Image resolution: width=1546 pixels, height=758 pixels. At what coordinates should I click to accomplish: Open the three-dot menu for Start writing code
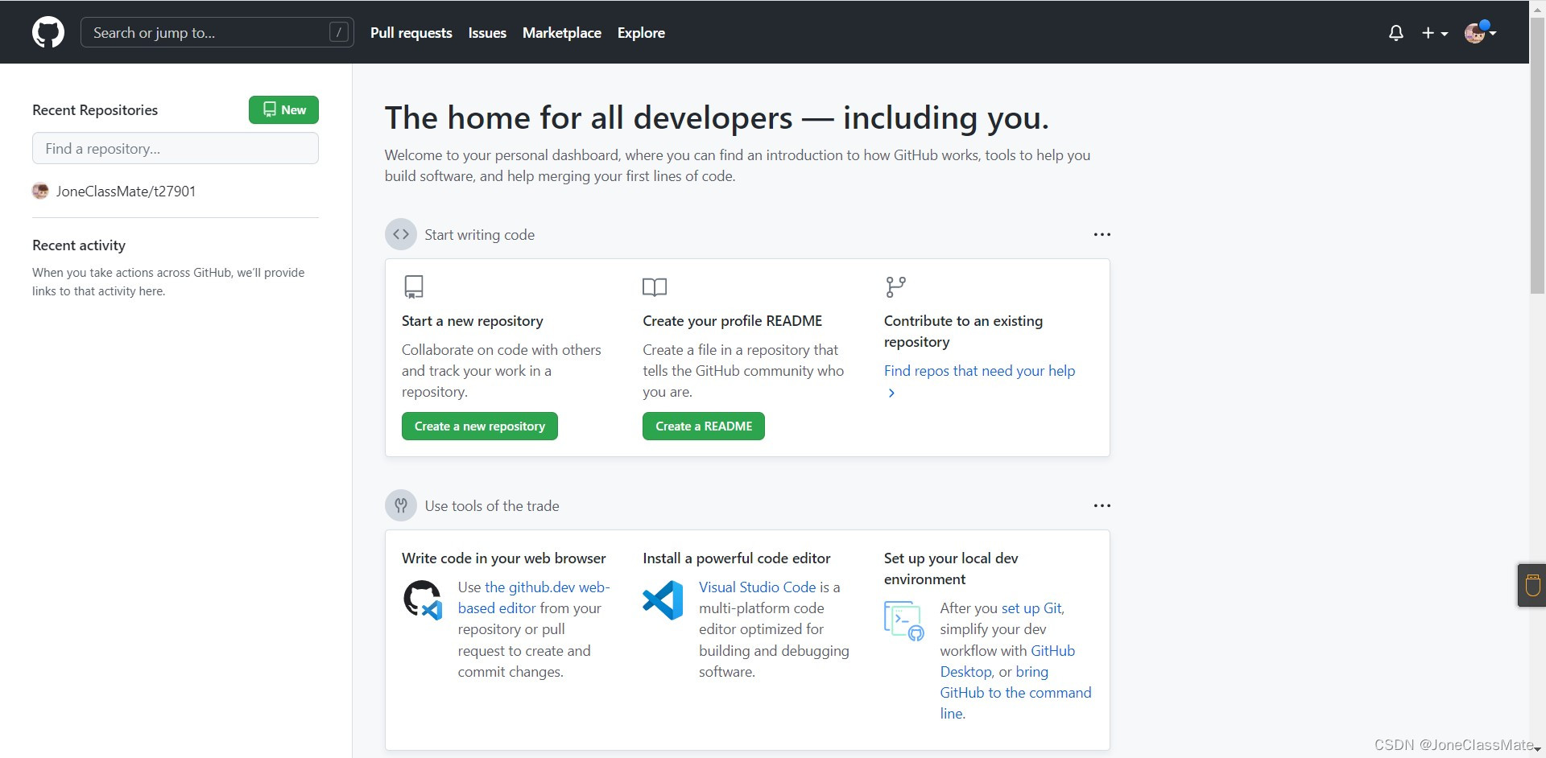tap(1102, 234)
